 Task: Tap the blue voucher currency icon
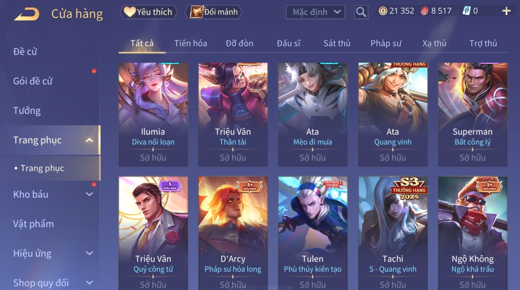pos(466,11)
